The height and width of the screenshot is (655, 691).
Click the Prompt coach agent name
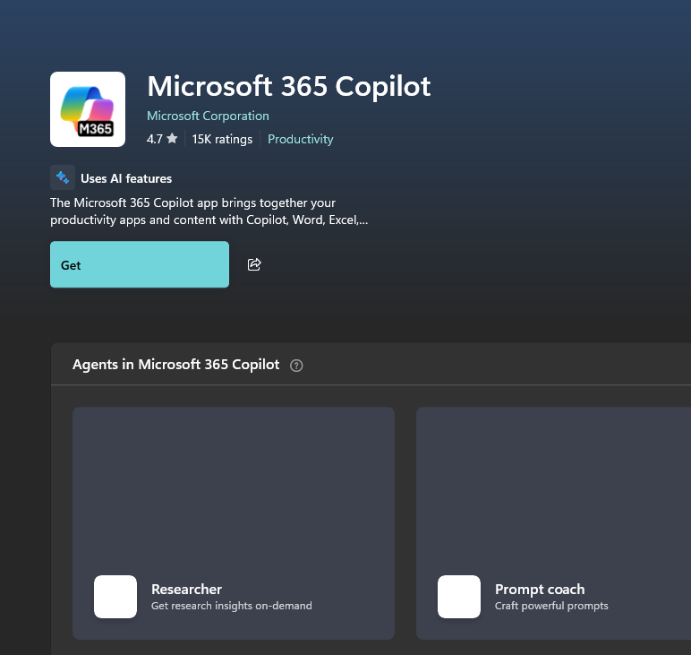point(540,590)
